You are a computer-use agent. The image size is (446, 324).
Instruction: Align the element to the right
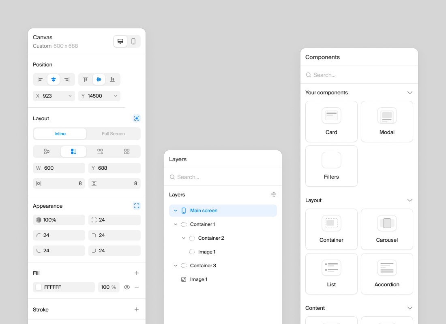click(67, 79)
